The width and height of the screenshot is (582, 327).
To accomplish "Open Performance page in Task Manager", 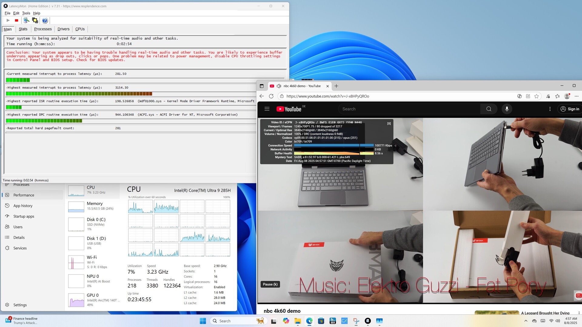I will tap(33, 195).
